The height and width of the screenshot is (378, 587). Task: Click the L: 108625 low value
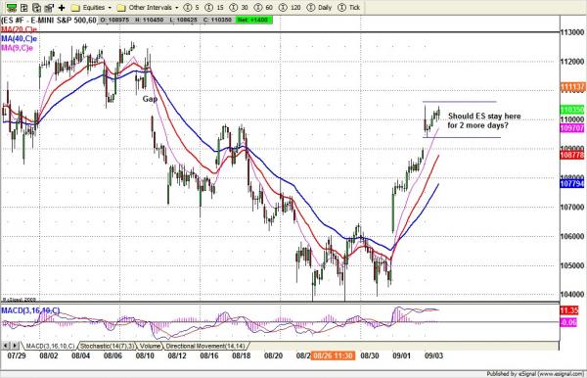(184, 20)
